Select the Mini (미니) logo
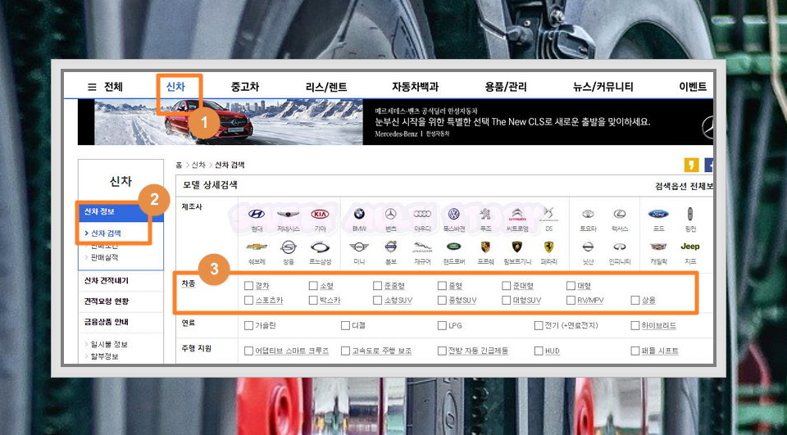 359,247
